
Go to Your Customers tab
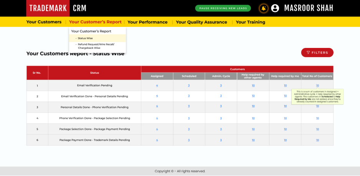44,22
